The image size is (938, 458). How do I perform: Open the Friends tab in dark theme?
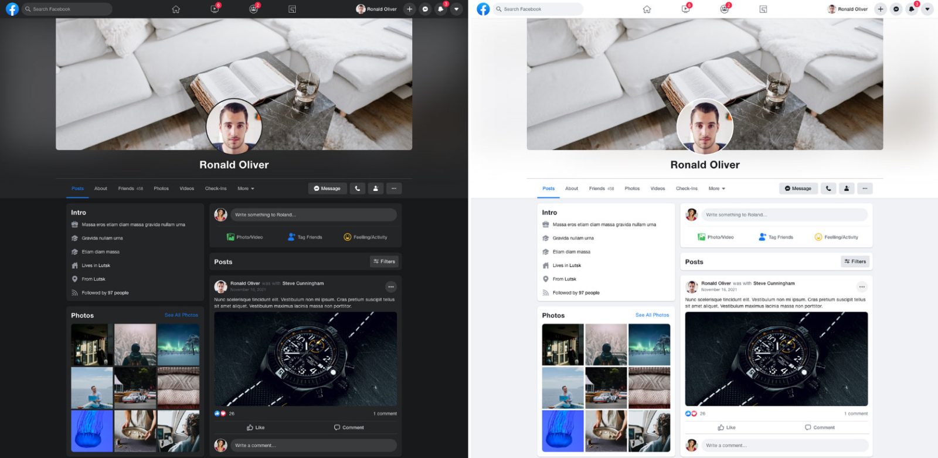click(x=130, y=189)
